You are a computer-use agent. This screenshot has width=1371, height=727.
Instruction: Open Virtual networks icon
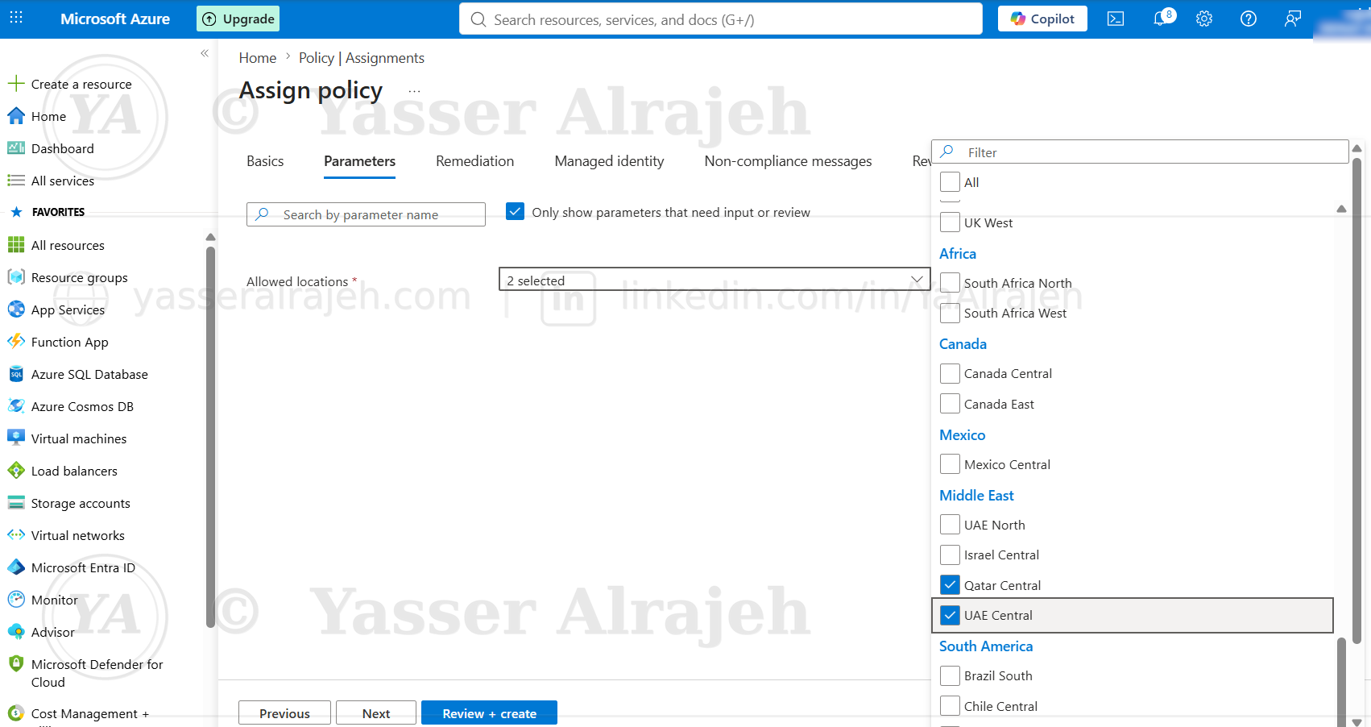16,535
